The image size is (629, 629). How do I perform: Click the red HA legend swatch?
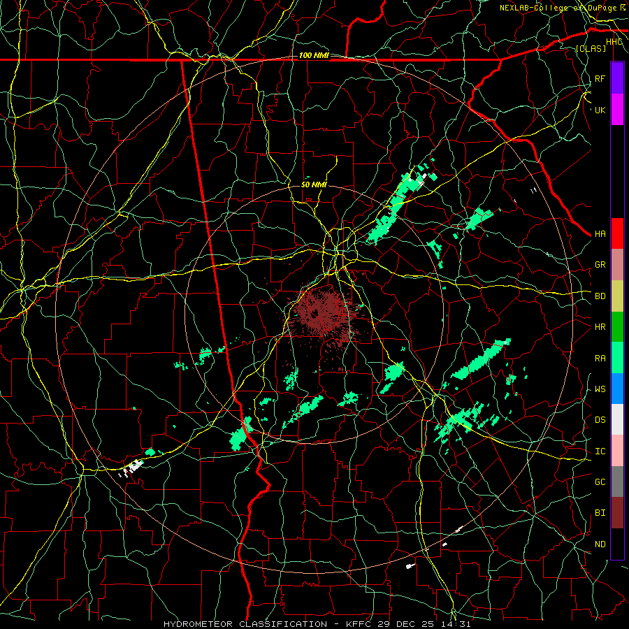point(617,233)
